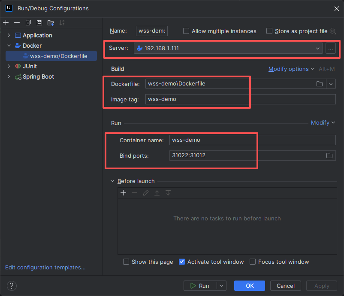This screenshot has height=296, width=344.
Task: Click the Move into new folder icon
Action: coord(51,23)
